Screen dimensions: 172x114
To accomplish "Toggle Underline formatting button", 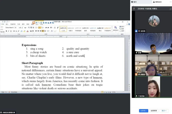I will (x=11, y=31).
